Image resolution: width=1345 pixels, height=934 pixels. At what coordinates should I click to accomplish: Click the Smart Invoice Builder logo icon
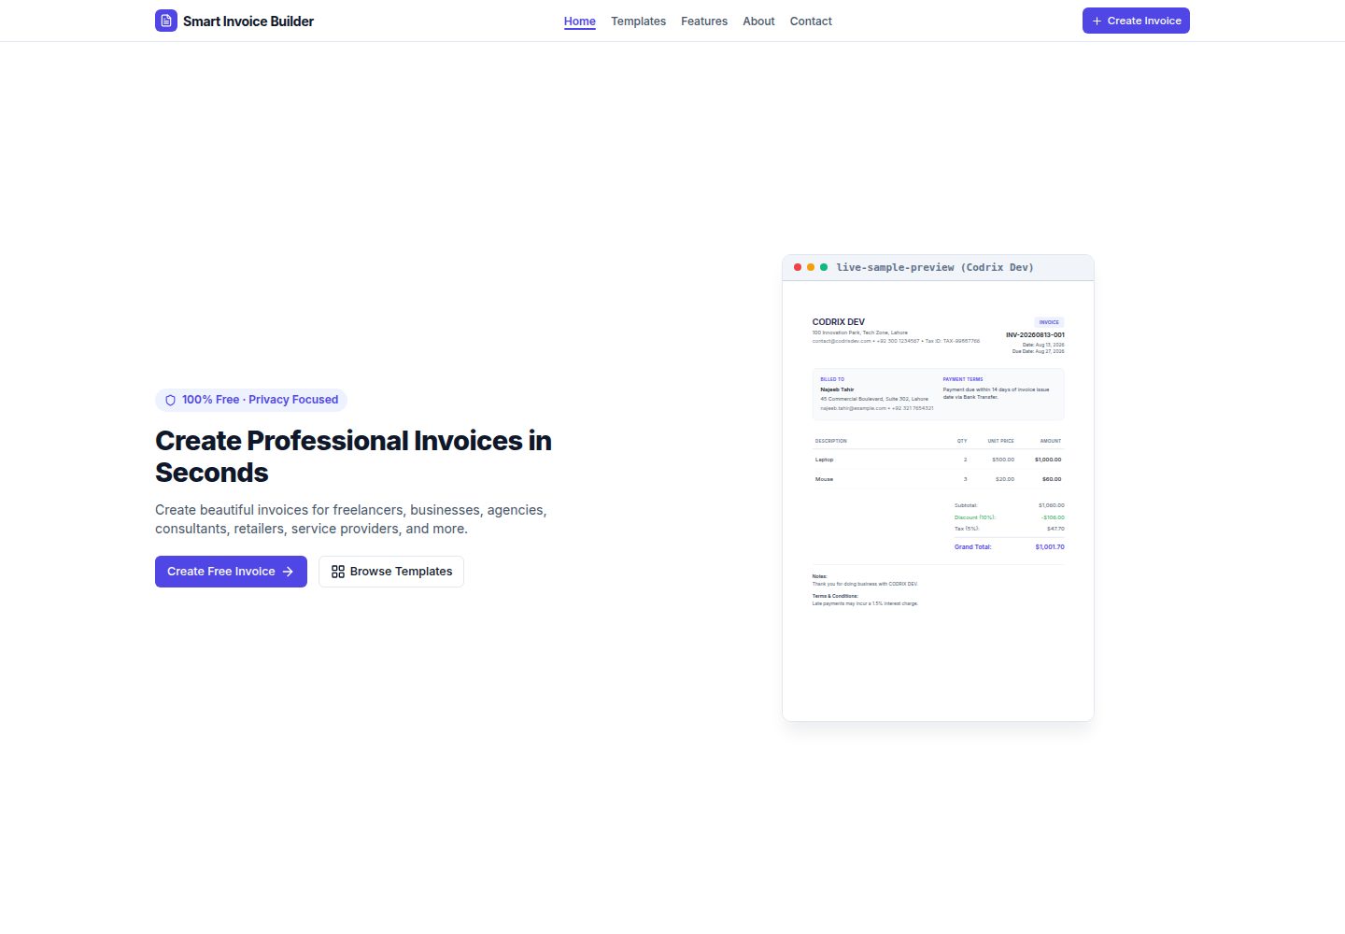pos(166,21)
